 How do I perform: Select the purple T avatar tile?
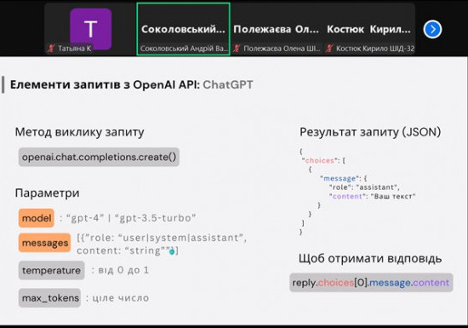pos(91,29)
